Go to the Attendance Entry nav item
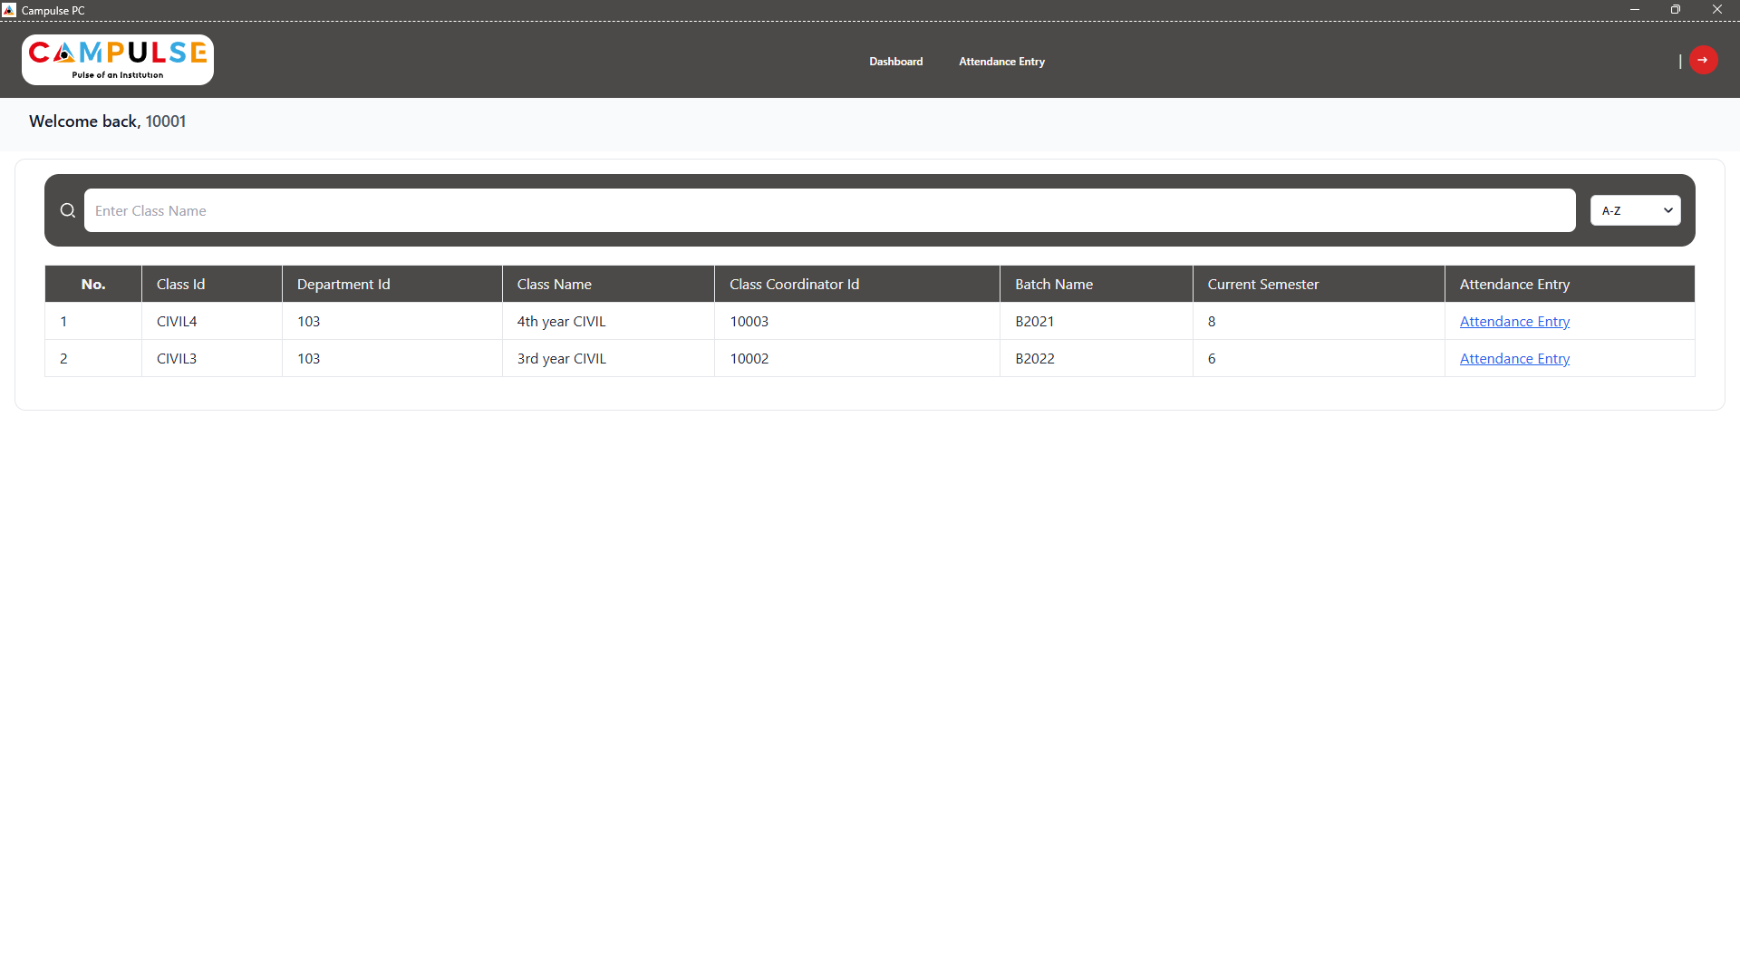The image size is (1740, 979). (x=1001, y=62)
